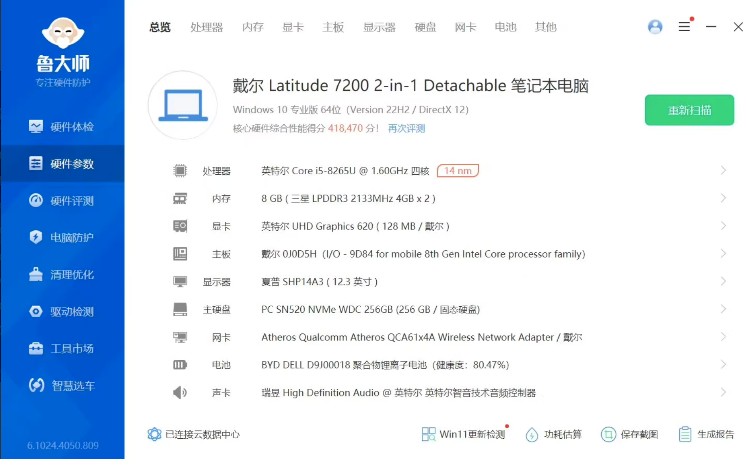Screen dimensions: 755x459
Task: Click the 生成报告 clipboard icon
Action: [x=685, y=434]
